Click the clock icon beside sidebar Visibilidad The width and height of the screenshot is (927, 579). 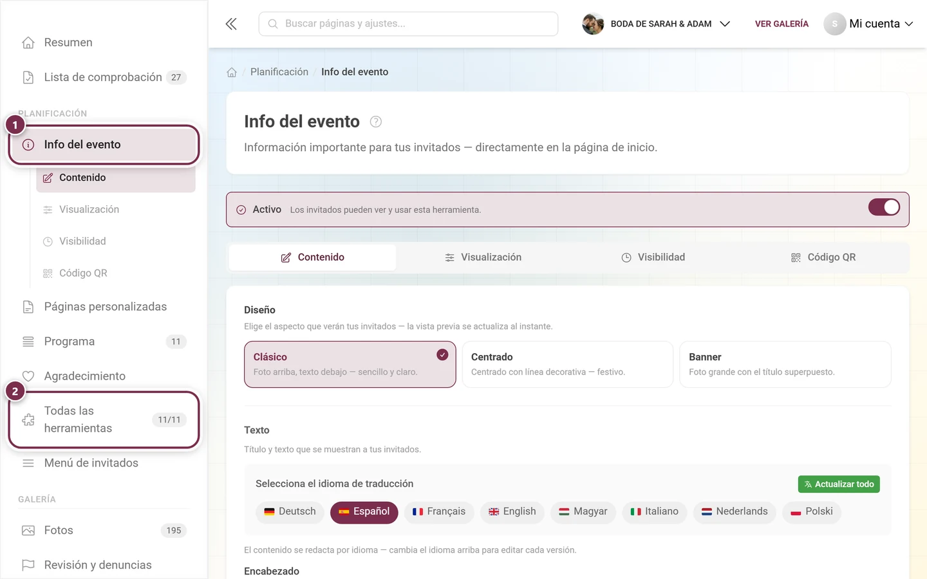coord(48,241)
